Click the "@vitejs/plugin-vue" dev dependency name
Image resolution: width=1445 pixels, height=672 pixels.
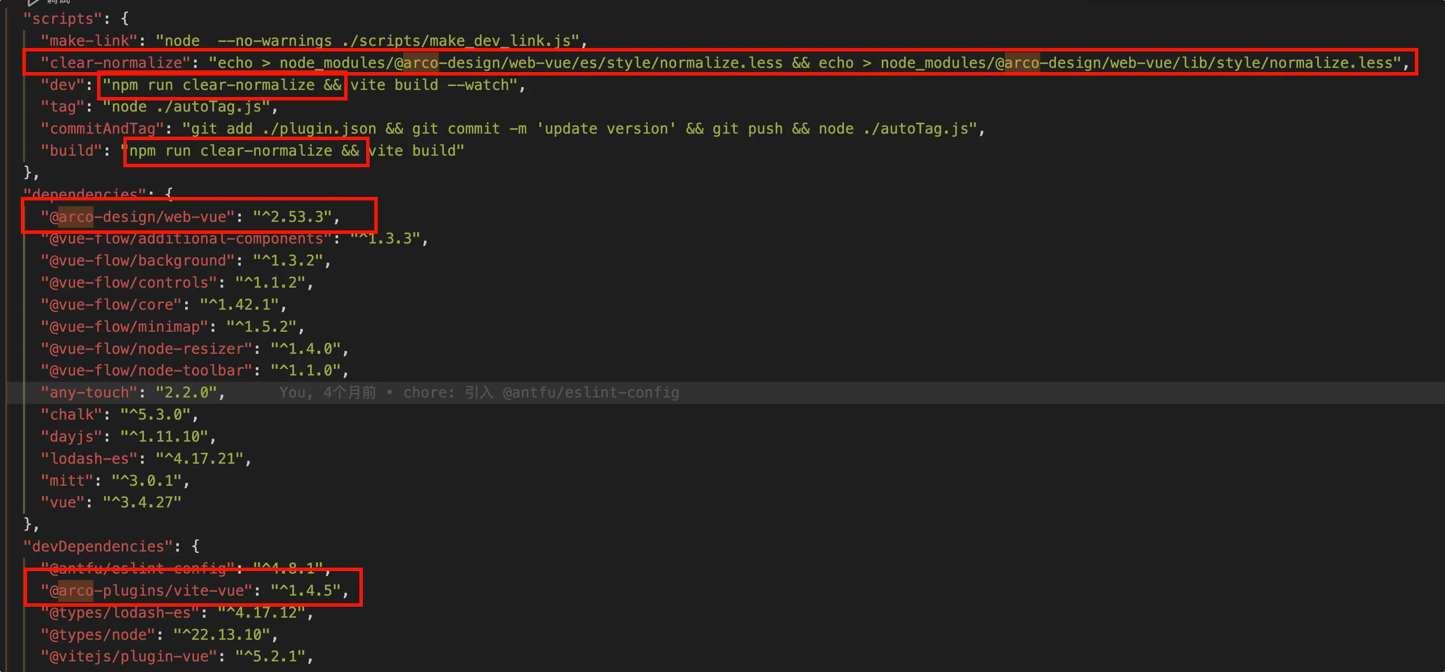pos(130,656)
